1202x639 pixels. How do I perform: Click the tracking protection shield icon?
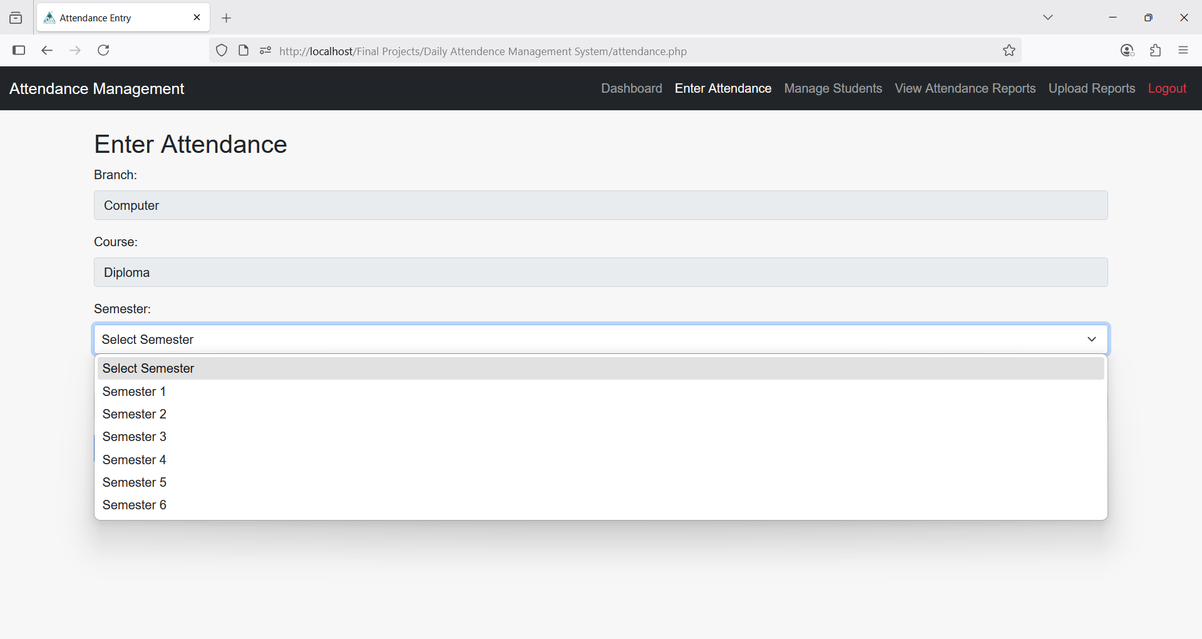(222, 51)
